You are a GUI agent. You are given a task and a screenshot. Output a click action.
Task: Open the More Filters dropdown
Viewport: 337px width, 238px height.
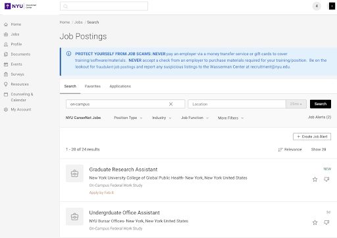pos(231,118)
